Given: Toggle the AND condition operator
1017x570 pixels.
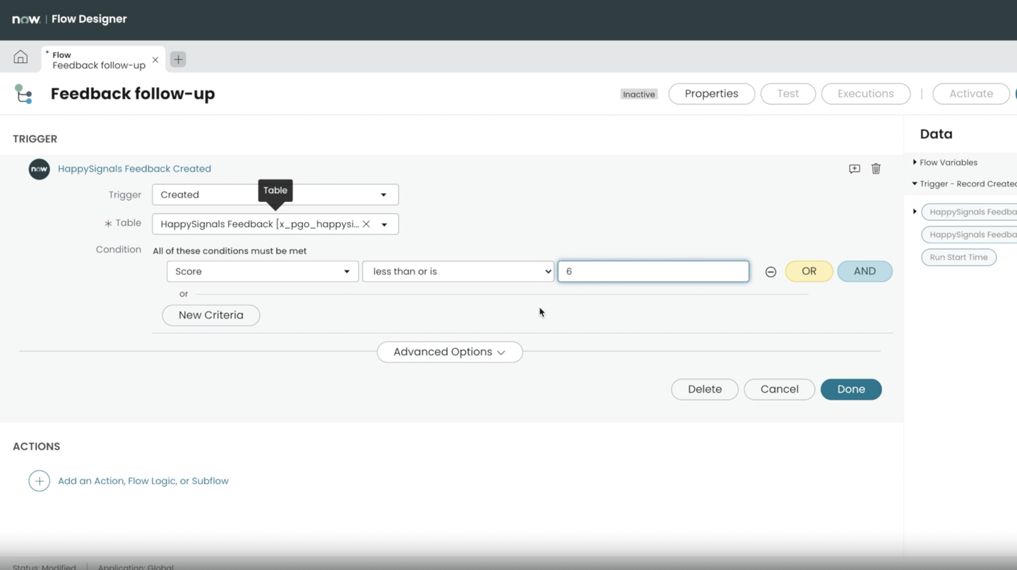Looking at the screenshot, I should tap(864, 271).
